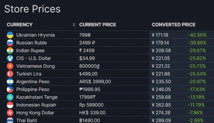The height and width of the screenshot is (123, 214).
Task: Click the Turkish flag icon
Action: pos(10,74)
